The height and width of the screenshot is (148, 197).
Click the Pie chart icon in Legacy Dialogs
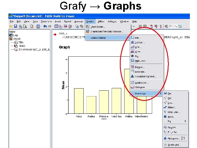[x=132, y=56]
